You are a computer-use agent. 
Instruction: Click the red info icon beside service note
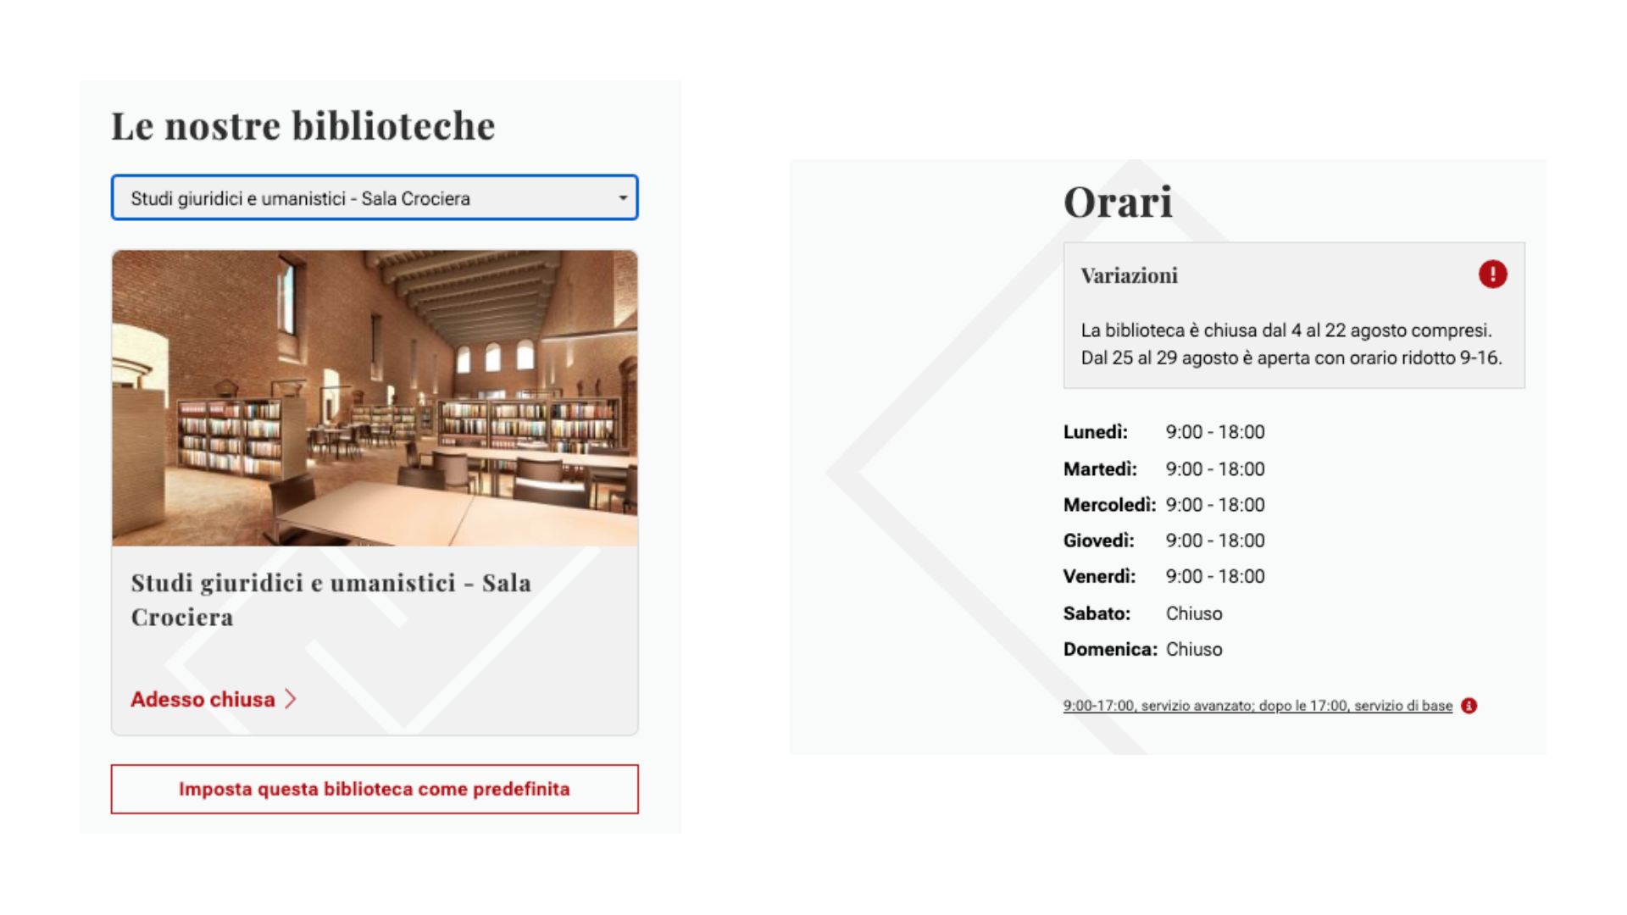point(1469,706)
